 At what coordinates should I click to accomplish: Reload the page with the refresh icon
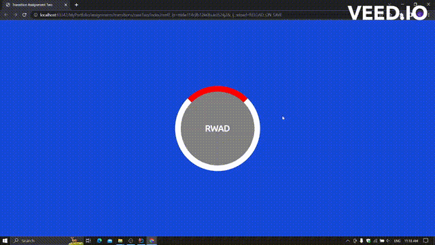(24, 15)
